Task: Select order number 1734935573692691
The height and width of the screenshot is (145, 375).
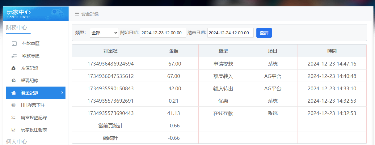Action: (111, 101)
